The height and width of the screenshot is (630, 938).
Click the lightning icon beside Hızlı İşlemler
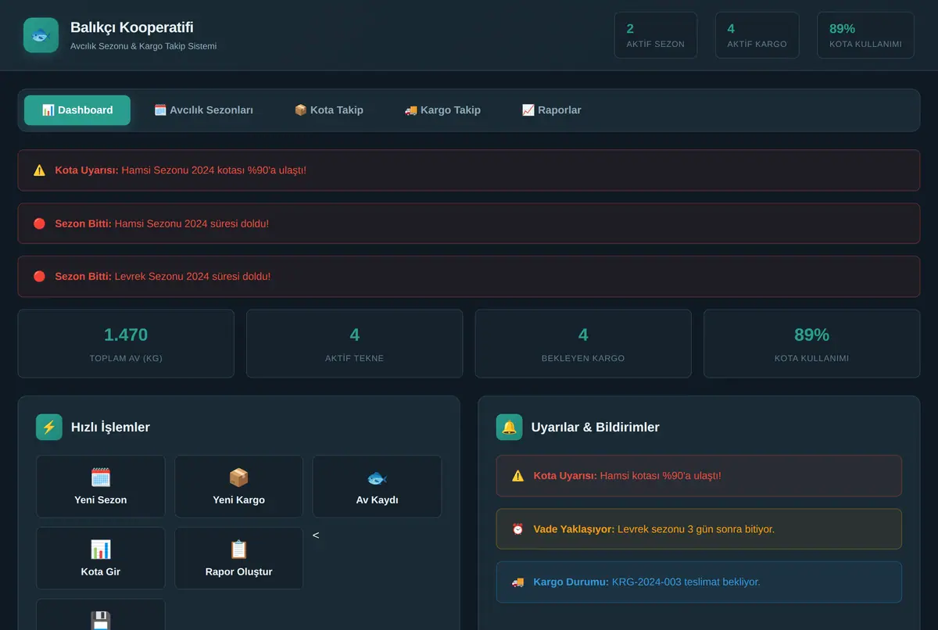[49, 427]
